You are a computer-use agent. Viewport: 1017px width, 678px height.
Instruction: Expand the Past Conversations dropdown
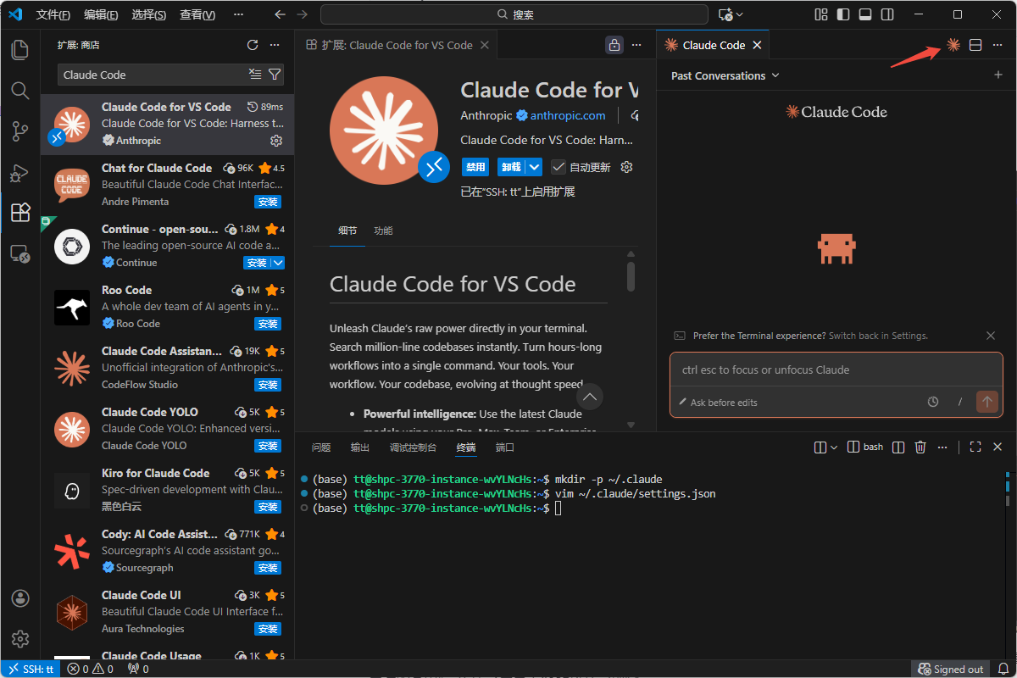(x=725, y=75)
